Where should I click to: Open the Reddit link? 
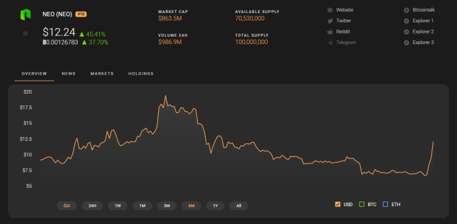point(343,32)
